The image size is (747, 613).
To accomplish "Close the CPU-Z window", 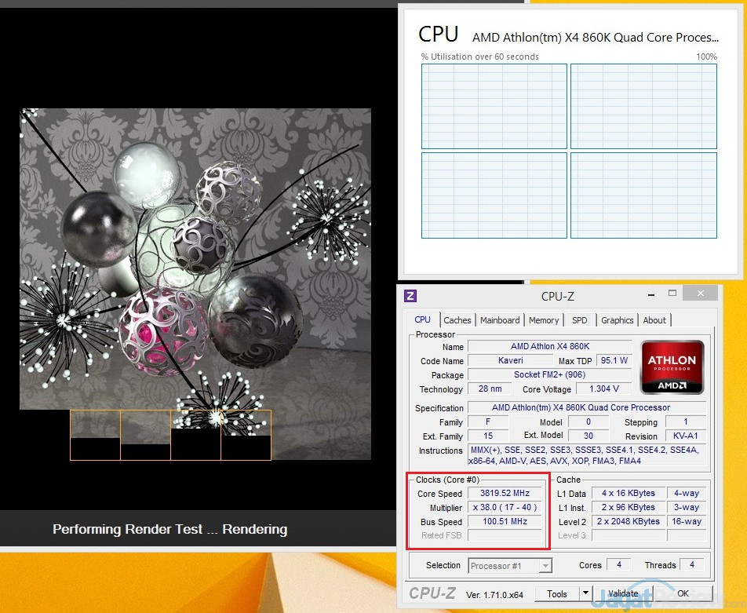I will 698,294.
